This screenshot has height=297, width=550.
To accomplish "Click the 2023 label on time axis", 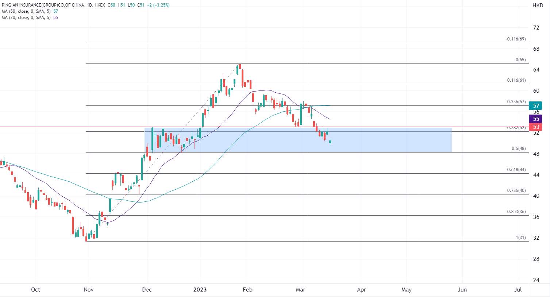I will (x=200, y=290).
